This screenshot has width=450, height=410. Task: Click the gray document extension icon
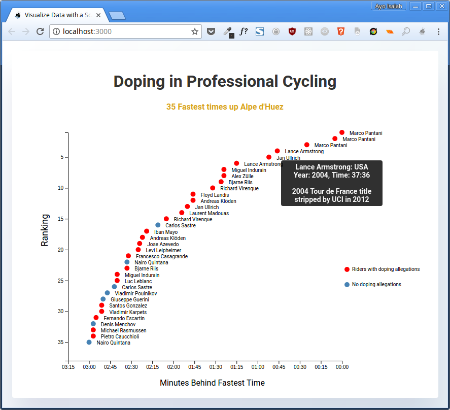357,31
